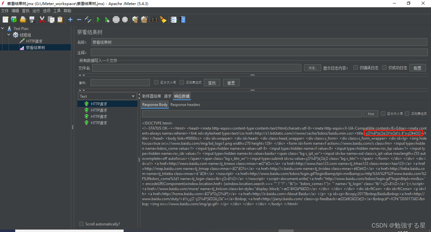Enable the 仅错误日志 checkbox
The image size is (431, 232).
pyautogui.click(x=356, y=67)
